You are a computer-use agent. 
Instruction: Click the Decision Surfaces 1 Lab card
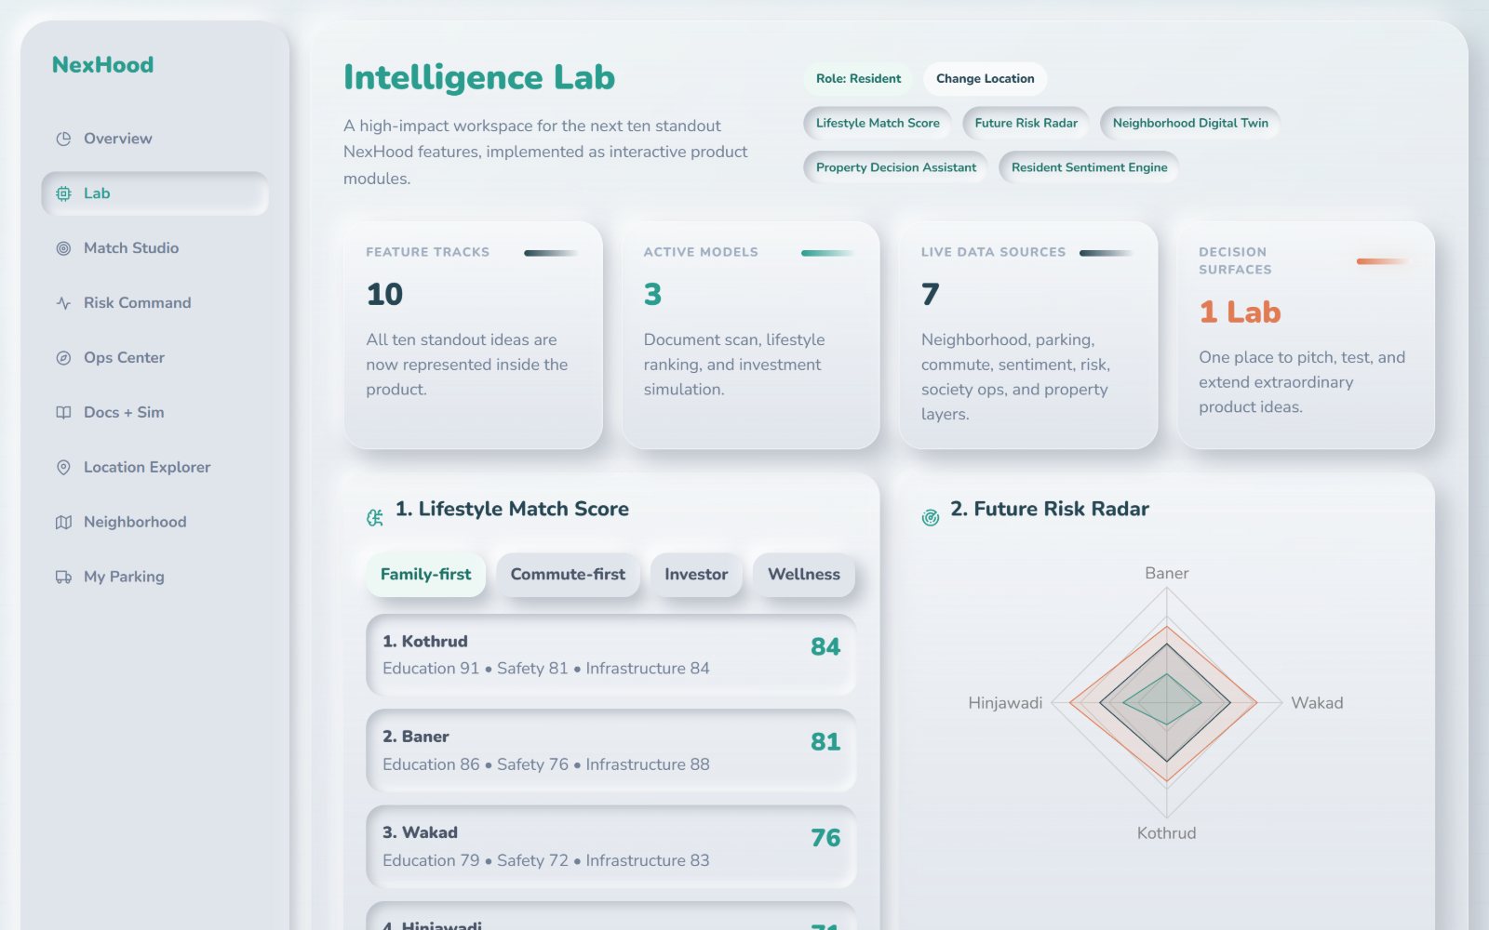[x=1306, y=335]
